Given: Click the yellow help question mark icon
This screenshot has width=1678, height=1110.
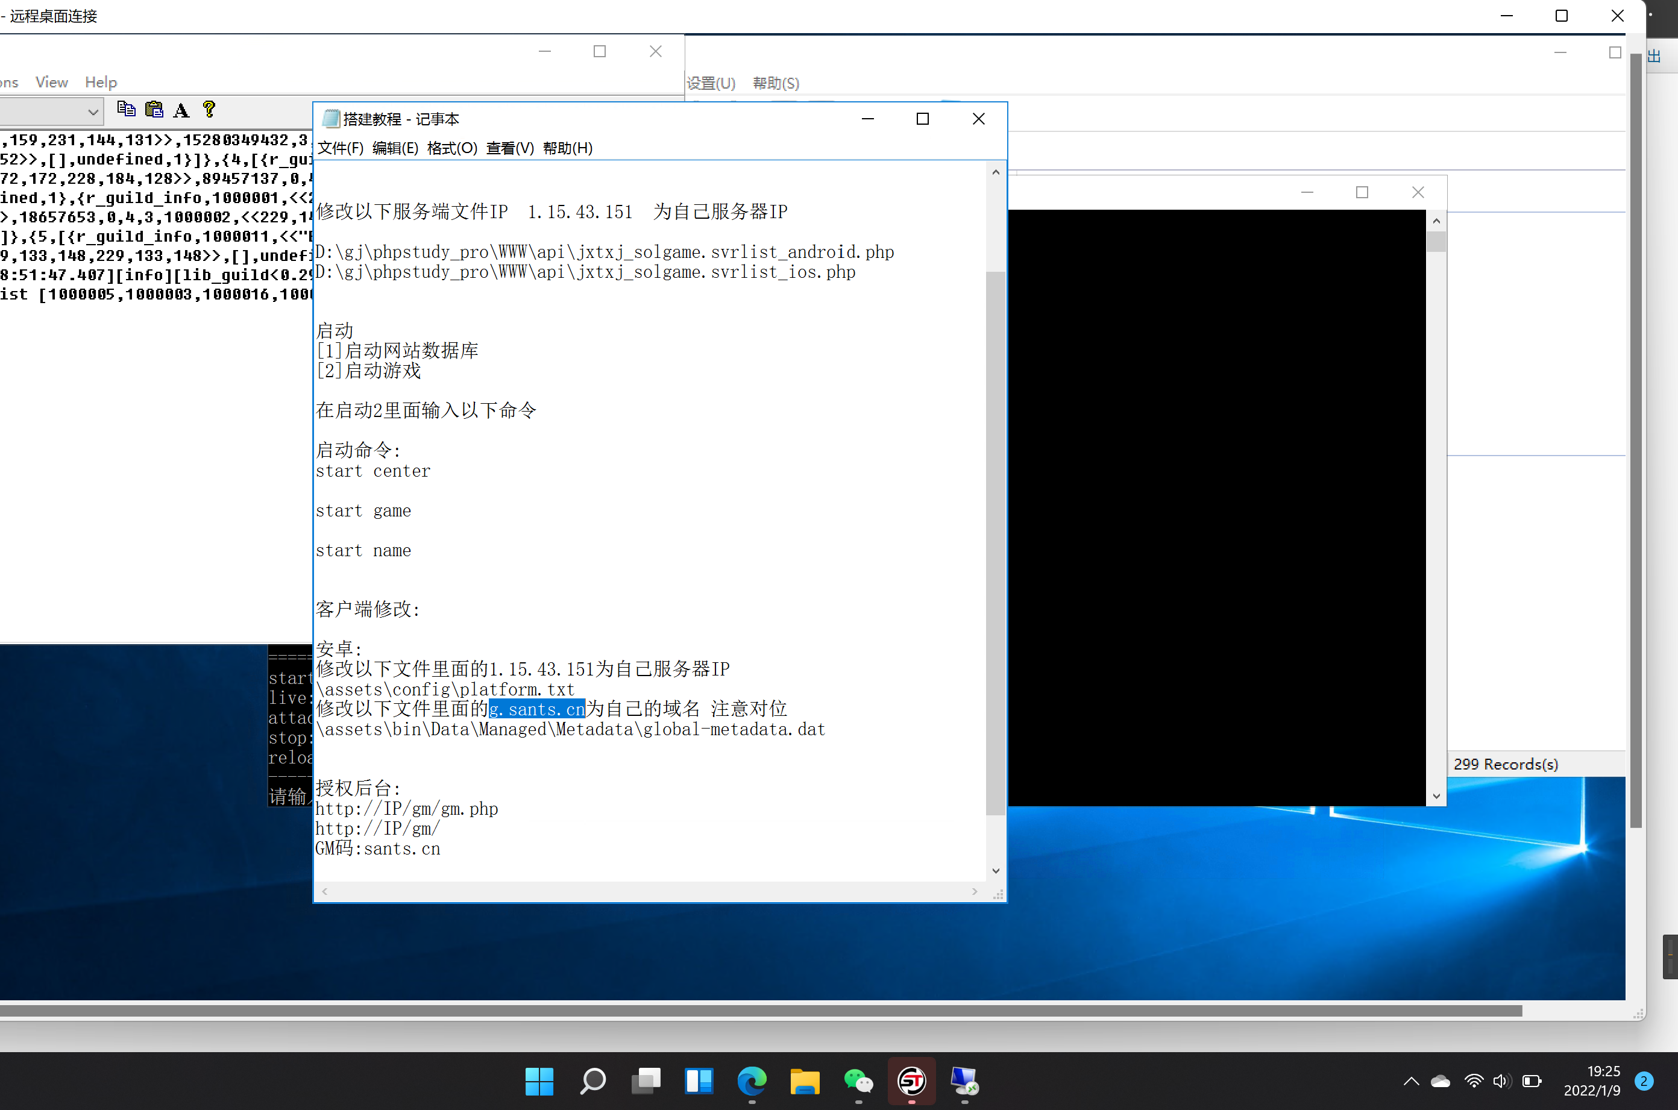Looking at the screenshot, I should (209, 109).
